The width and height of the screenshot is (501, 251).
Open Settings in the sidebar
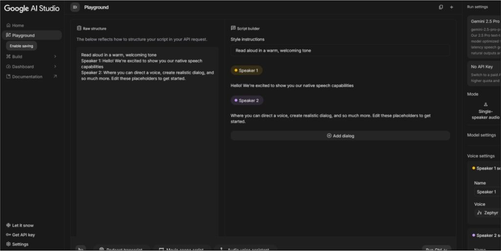pyautogui.click(x=17, y=244)
